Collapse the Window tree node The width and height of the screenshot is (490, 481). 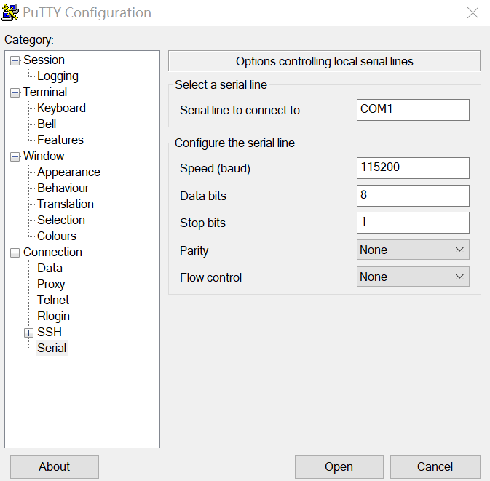coord(15,156)
